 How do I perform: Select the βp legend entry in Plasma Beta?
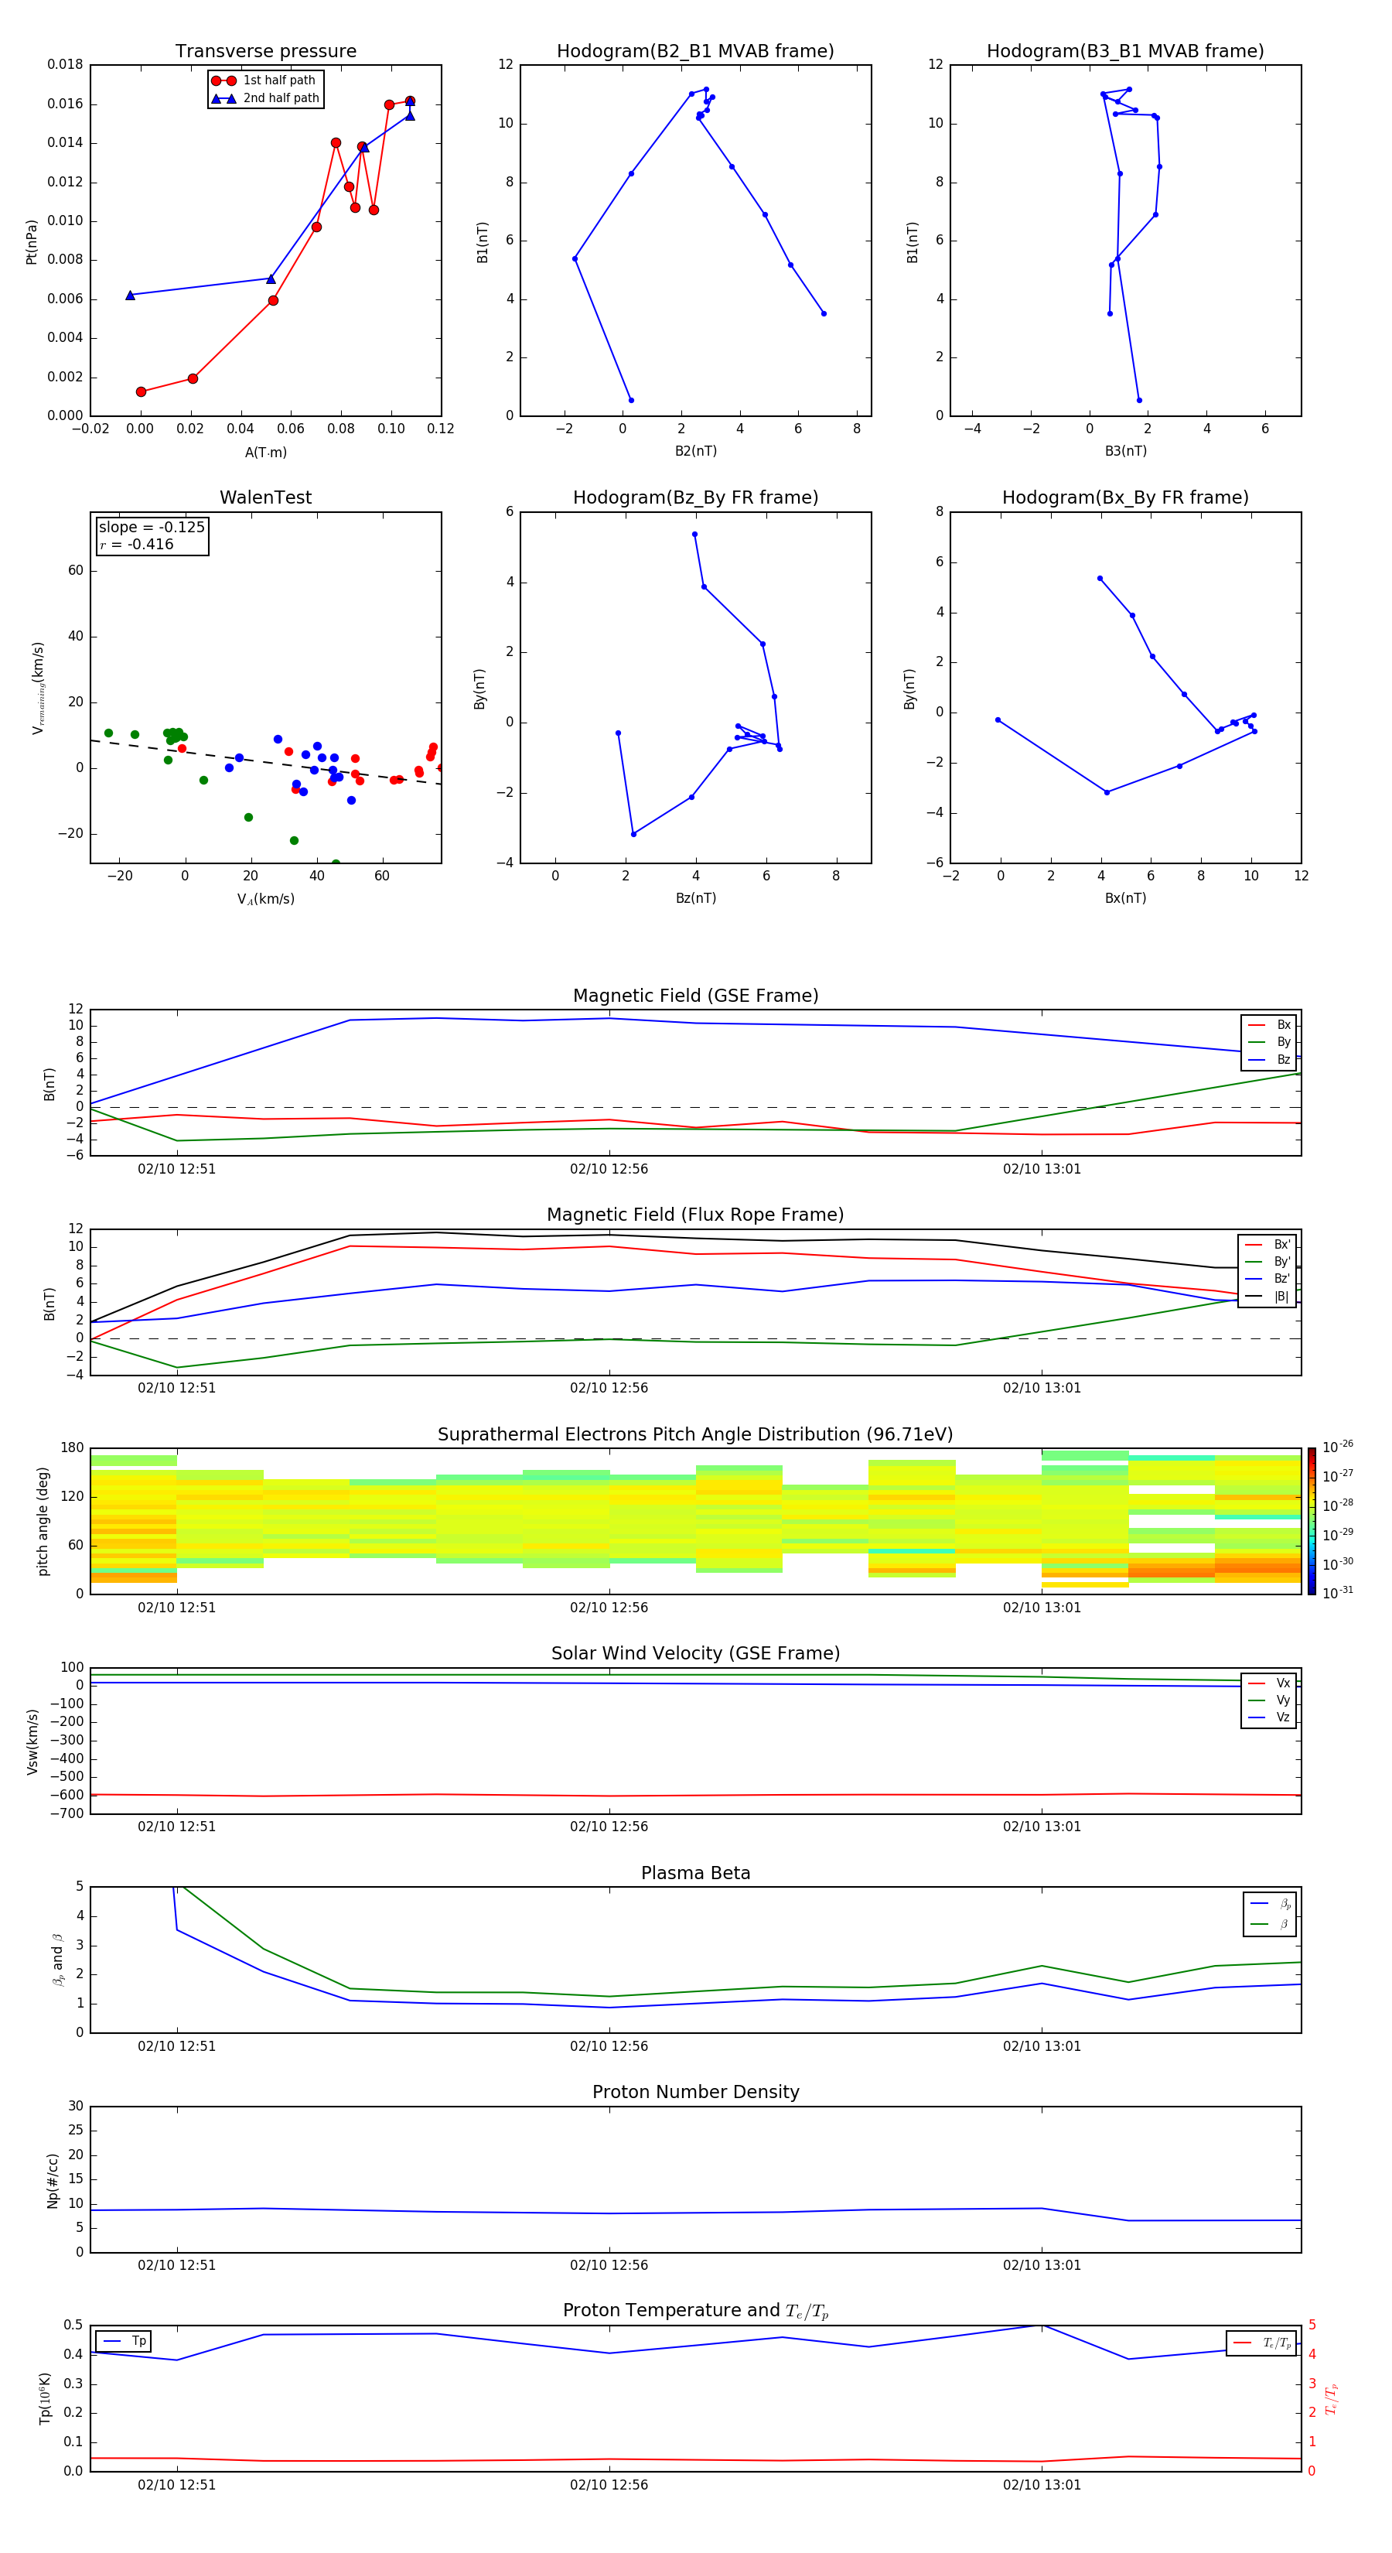(x=1270, y=1903)
